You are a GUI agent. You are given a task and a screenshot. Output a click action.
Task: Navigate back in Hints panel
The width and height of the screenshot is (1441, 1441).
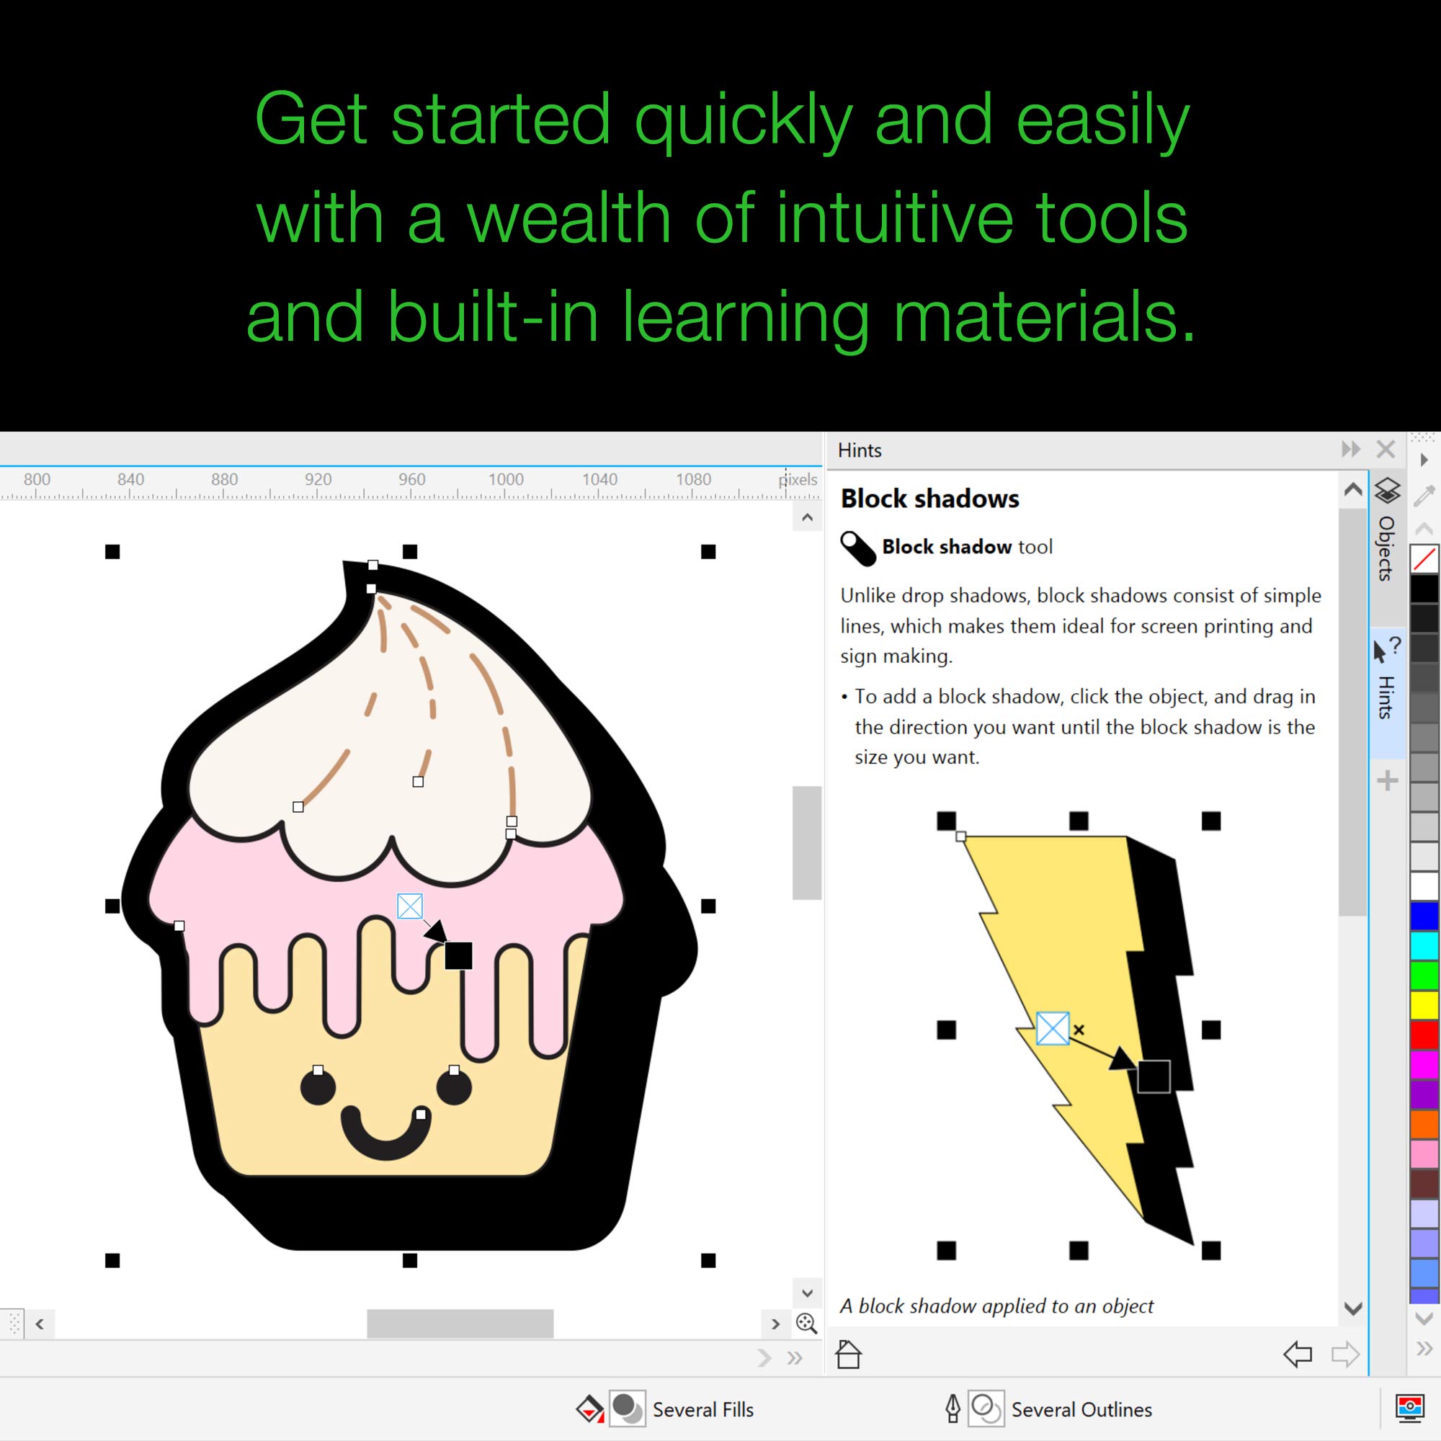point(1298,1354)
